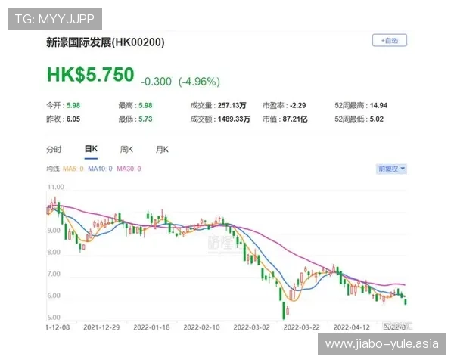The height and width of the screenshot is (363, 454).
Task: Click the +自选 add to watchlist button
Action: click(x=389, y=41)
